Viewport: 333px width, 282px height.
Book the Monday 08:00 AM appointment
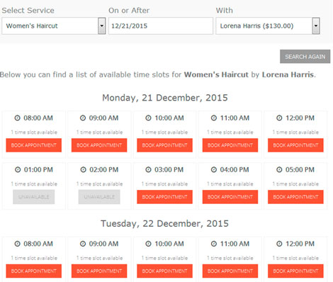point(34,145)
